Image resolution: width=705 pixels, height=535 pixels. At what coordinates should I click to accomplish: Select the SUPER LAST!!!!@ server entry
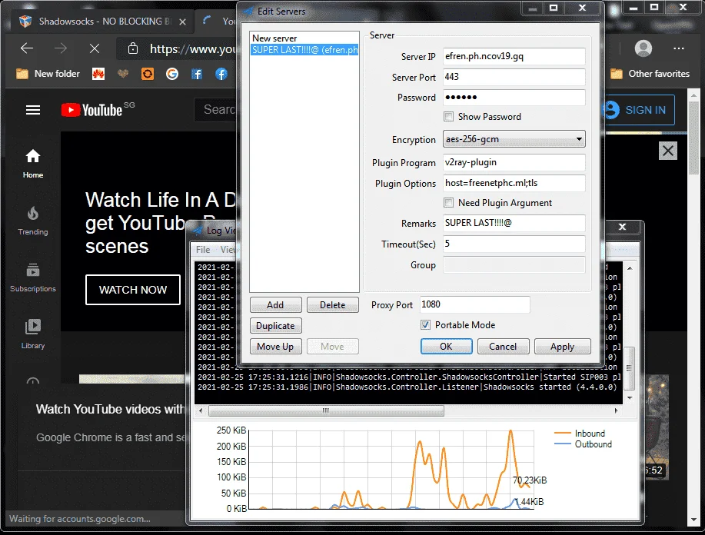[x=304, y=50]
